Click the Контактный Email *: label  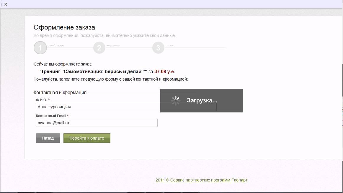(53, 116)
